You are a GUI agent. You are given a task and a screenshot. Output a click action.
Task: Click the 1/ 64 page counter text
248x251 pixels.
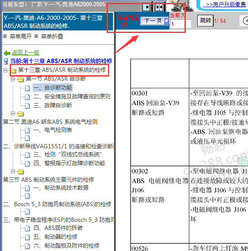220,21
